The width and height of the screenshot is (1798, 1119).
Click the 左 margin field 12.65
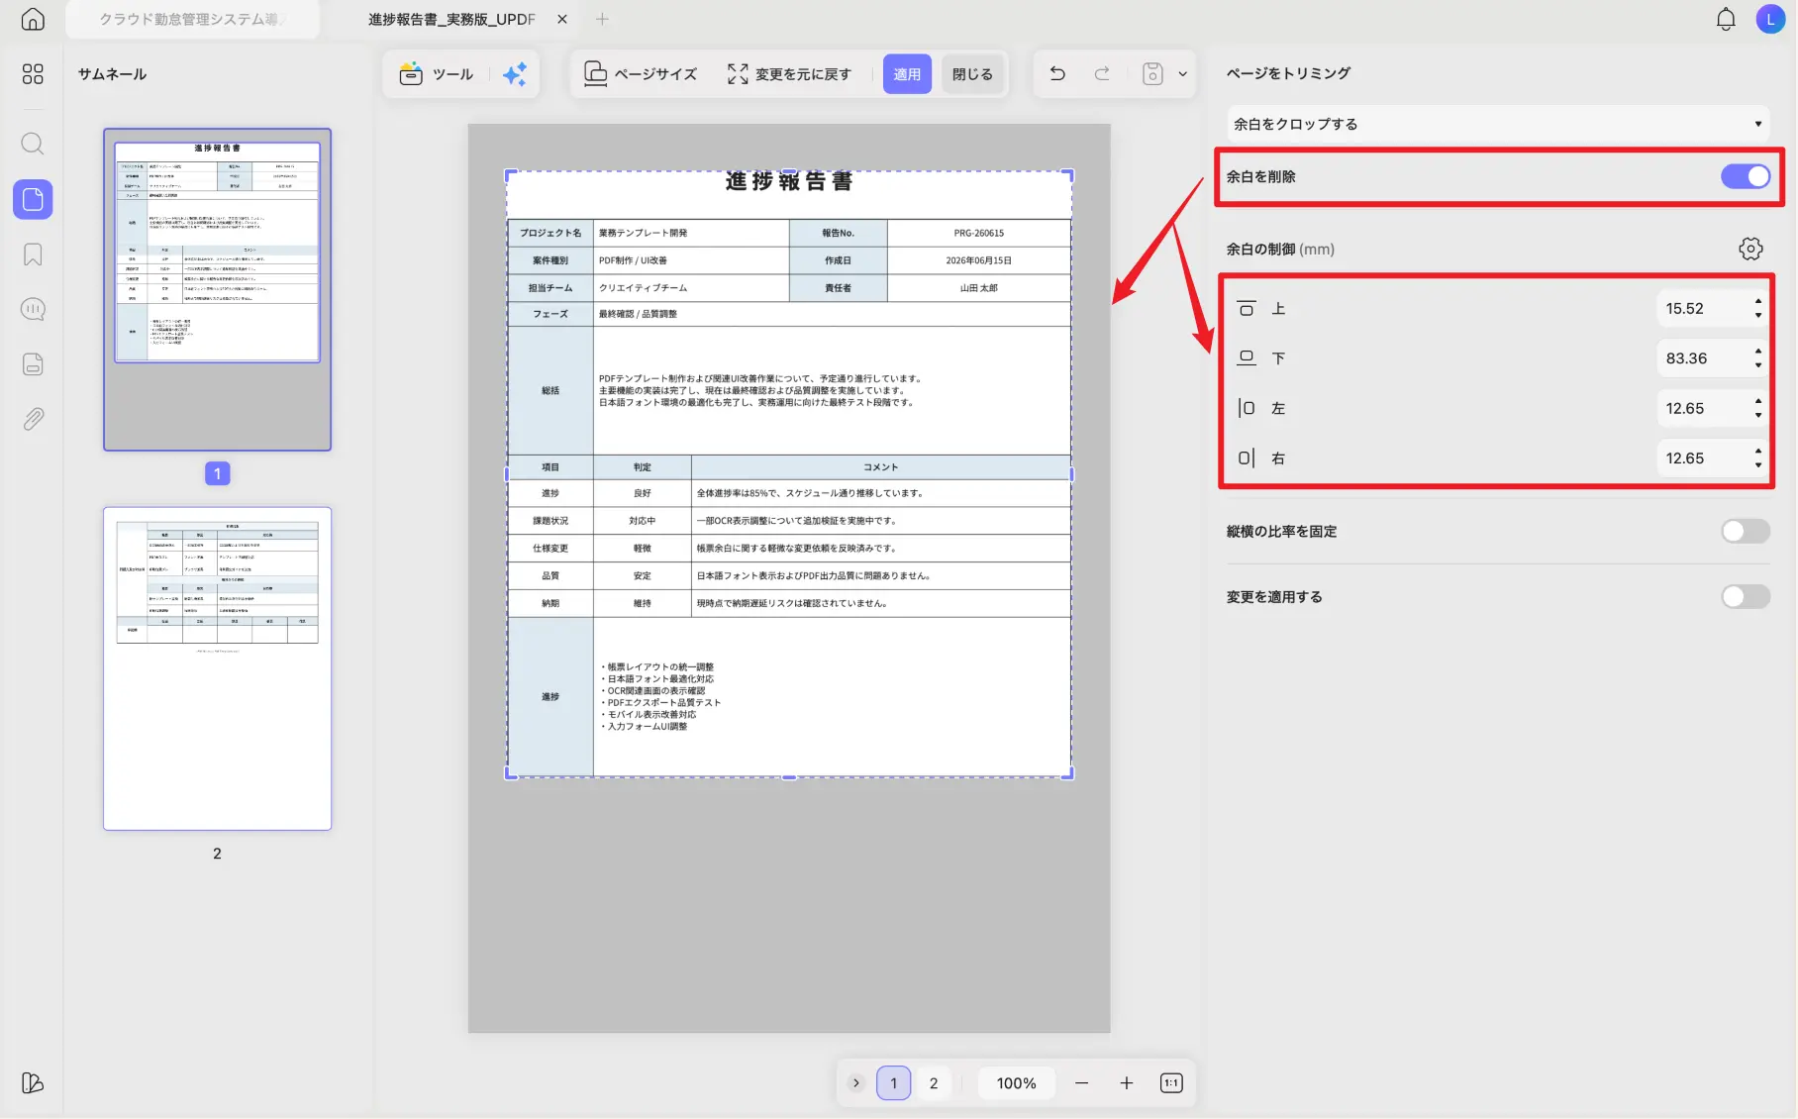1702,408
